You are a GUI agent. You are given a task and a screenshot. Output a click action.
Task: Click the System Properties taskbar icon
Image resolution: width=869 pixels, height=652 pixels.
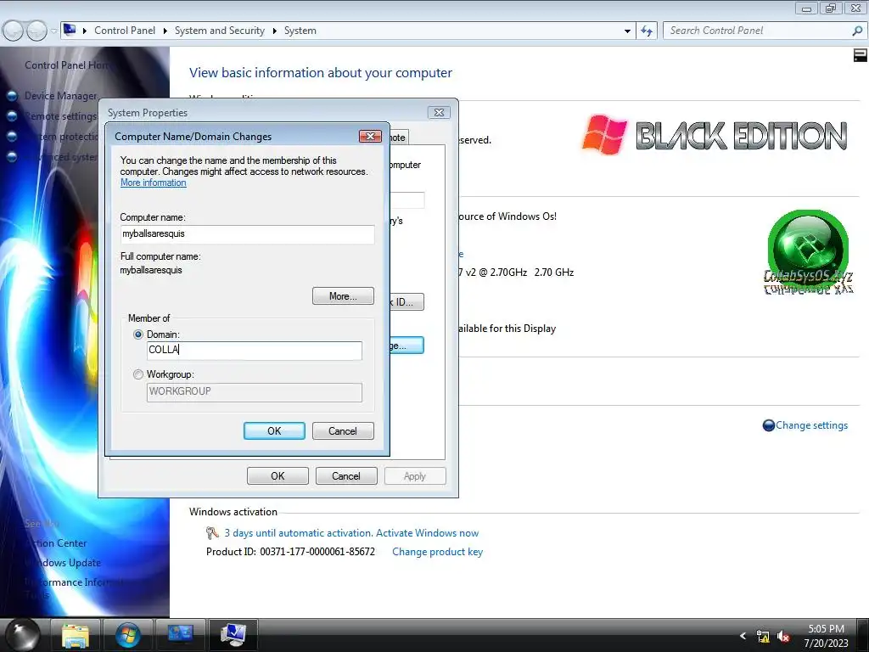(233, 635)
